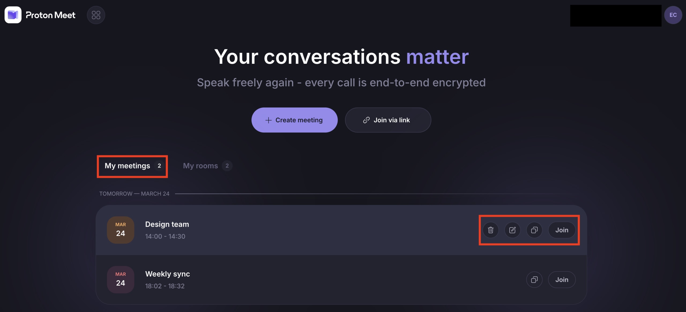
Task: Click the MAR 24 badge for Design team
Action: 120,230
